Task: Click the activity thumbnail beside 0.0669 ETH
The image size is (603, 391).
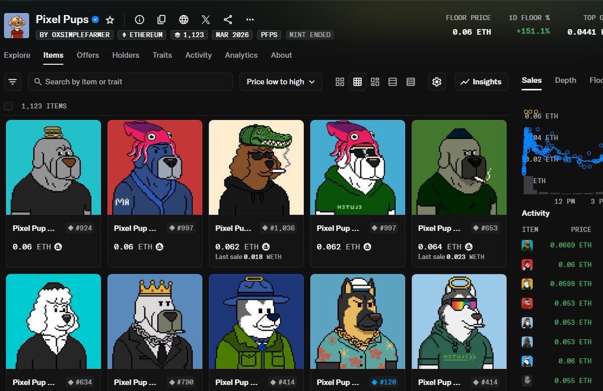Action: (527, 245)
